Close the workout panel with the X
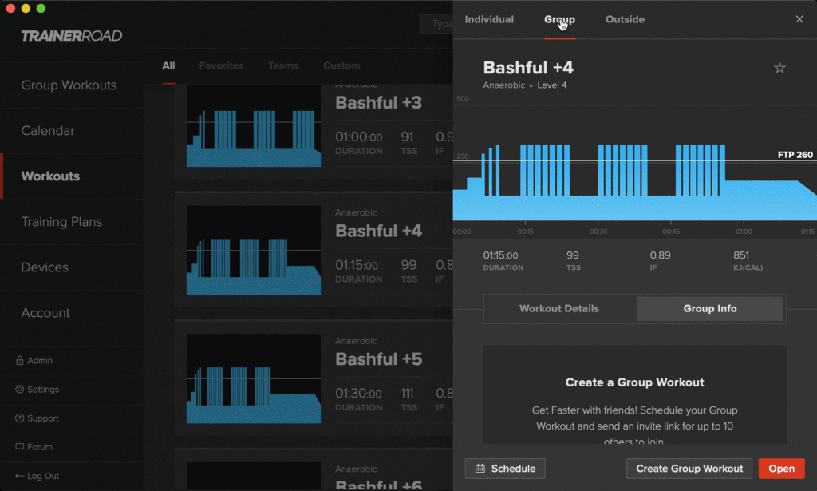Image resolution: width=817 pixels, height=491 pixels. click(799, 18)
